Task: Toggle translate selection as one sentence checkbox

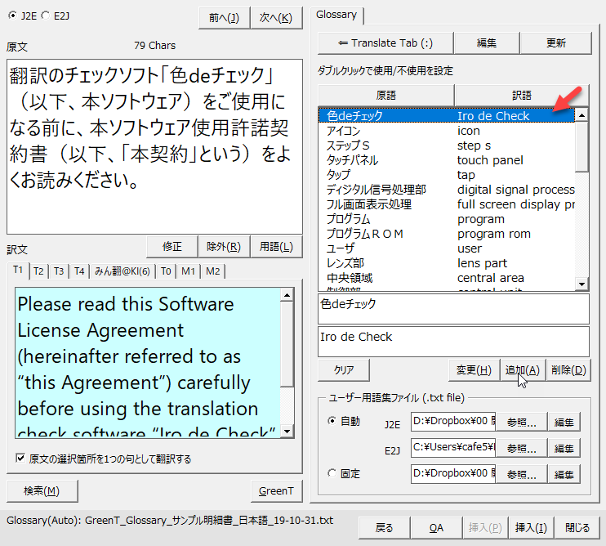Action: (x=20, y=459)
